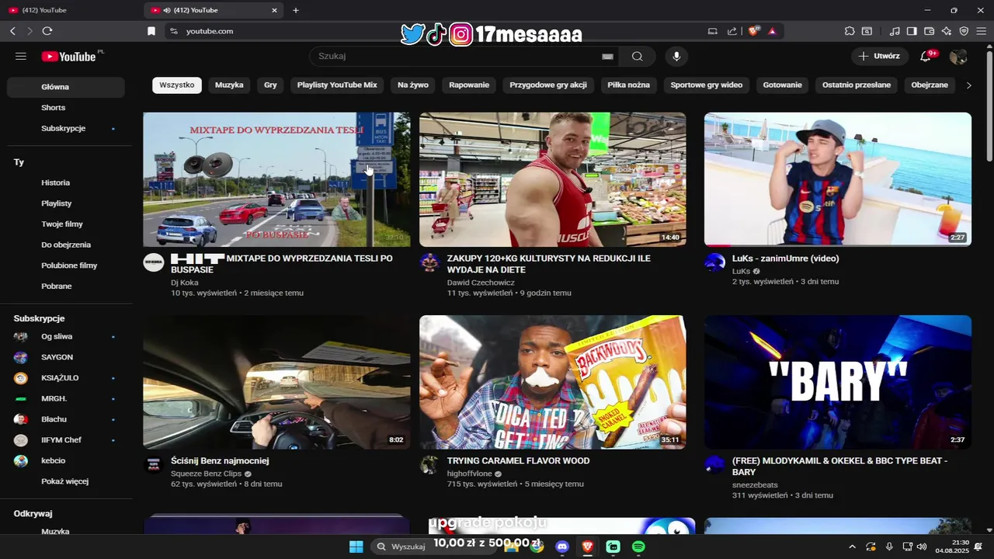
Task: Open the Tesla mixtape video thumbnail
Action: point(276,179)
